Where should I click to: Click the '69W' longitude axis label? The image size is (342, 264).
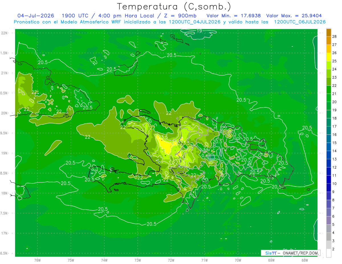[x=271, y=260]
